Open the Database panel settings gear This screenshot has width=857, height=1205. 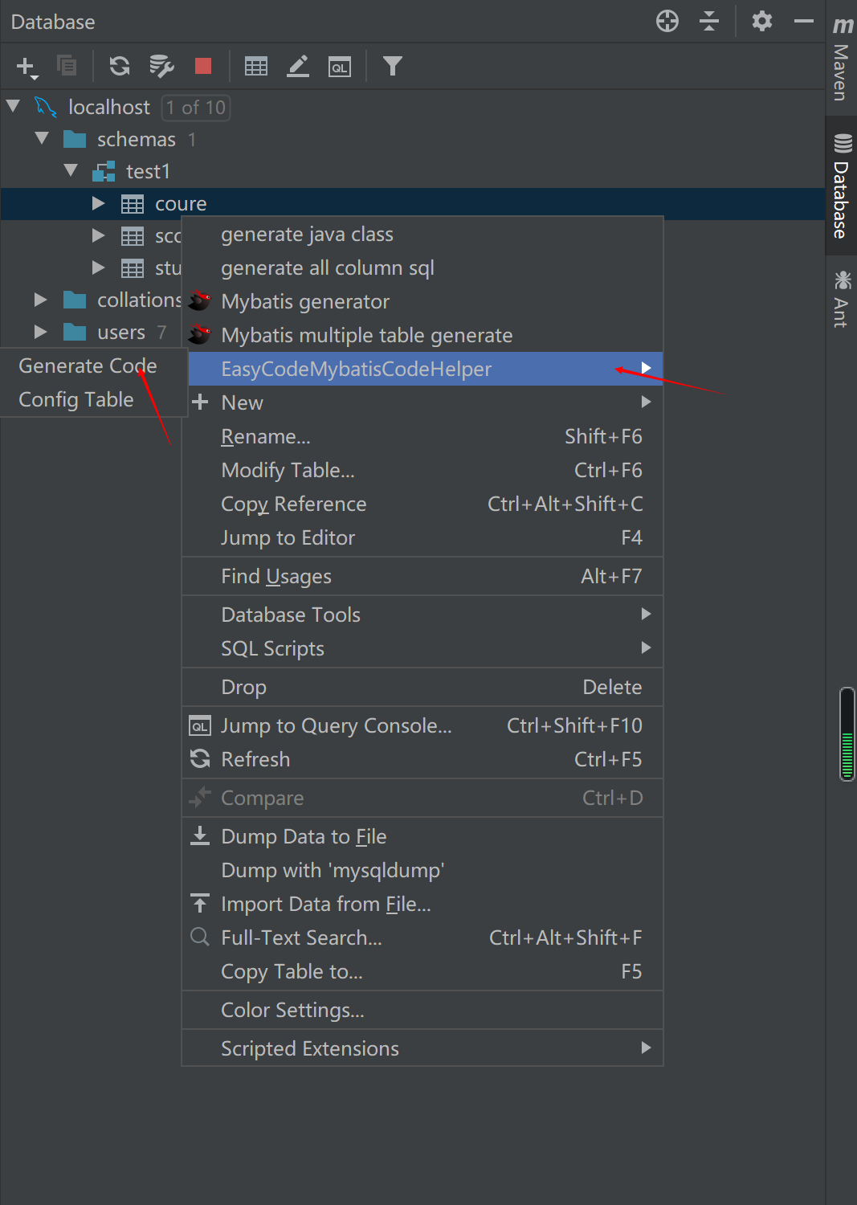pos(761,21)
